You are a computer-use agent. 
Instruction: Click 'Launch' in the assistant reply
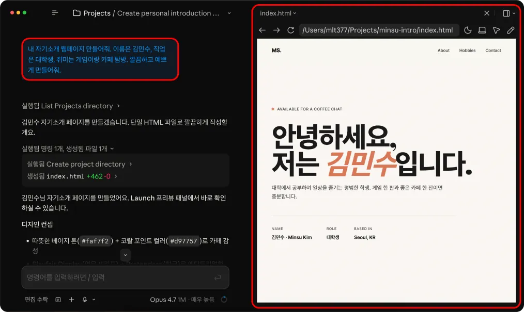(142, 198)
